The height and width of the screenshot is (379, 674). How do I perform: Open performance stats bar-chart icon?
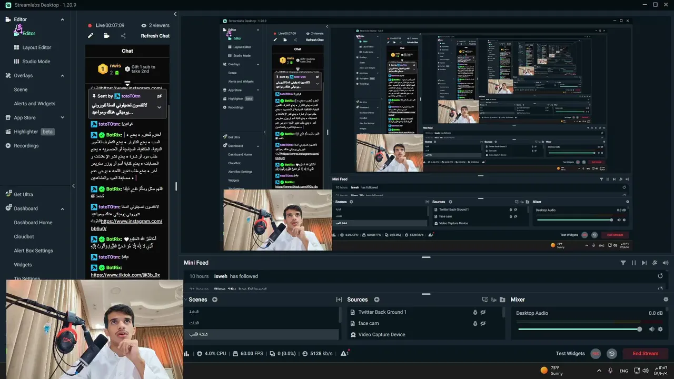[186, 354]
